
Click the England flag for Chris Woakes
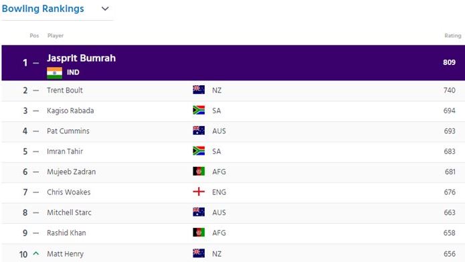(199, 192)
